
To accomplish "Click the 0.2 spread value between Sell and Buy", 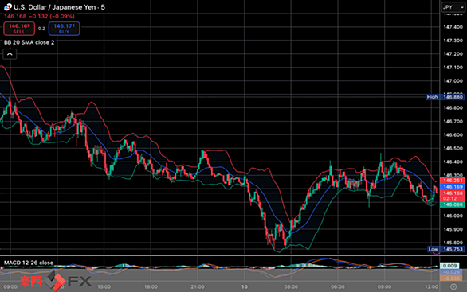I will [x=41, y=29].
